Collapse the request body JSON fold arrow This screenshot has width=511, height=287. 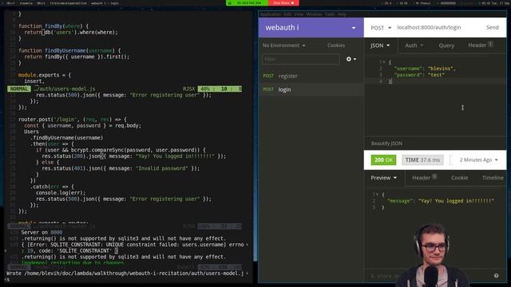pyautogui.click(x=384, y=62)
